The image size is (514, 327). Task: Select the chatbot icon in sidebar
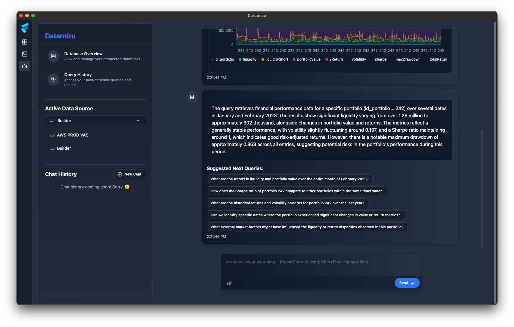pyautogui.click(x=25, y=66)
